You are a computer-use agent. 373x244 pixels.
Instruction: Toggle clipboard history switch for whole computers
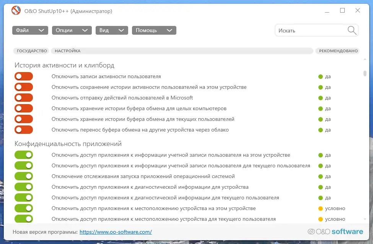pos(24,108)
